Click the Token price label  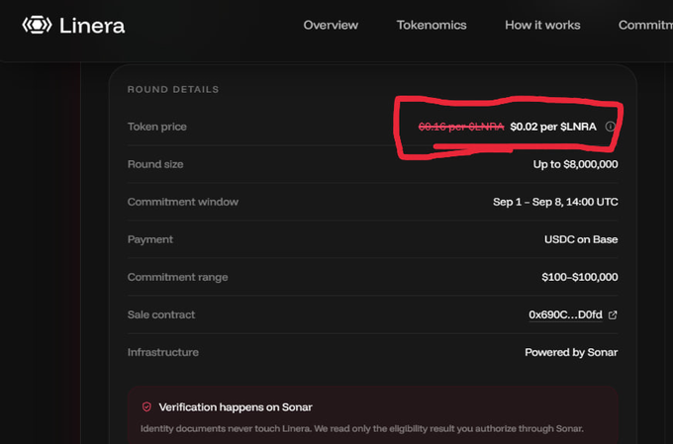[157, 127]
